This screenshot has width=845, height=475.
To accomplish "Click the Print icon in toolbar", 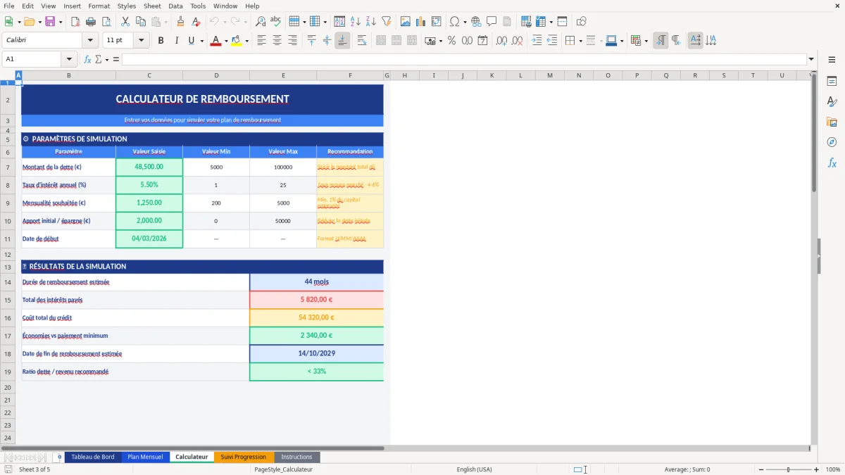I will (x=89, y=21).
